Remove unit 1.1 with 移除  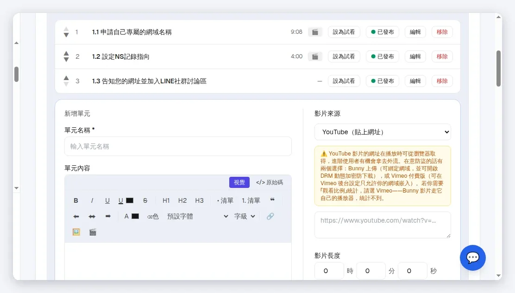pyautogui.click(x=442, y=32)
